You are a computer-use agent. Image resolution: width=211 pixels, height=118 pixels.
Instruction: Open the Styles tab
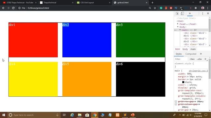(x=179, y=54)
